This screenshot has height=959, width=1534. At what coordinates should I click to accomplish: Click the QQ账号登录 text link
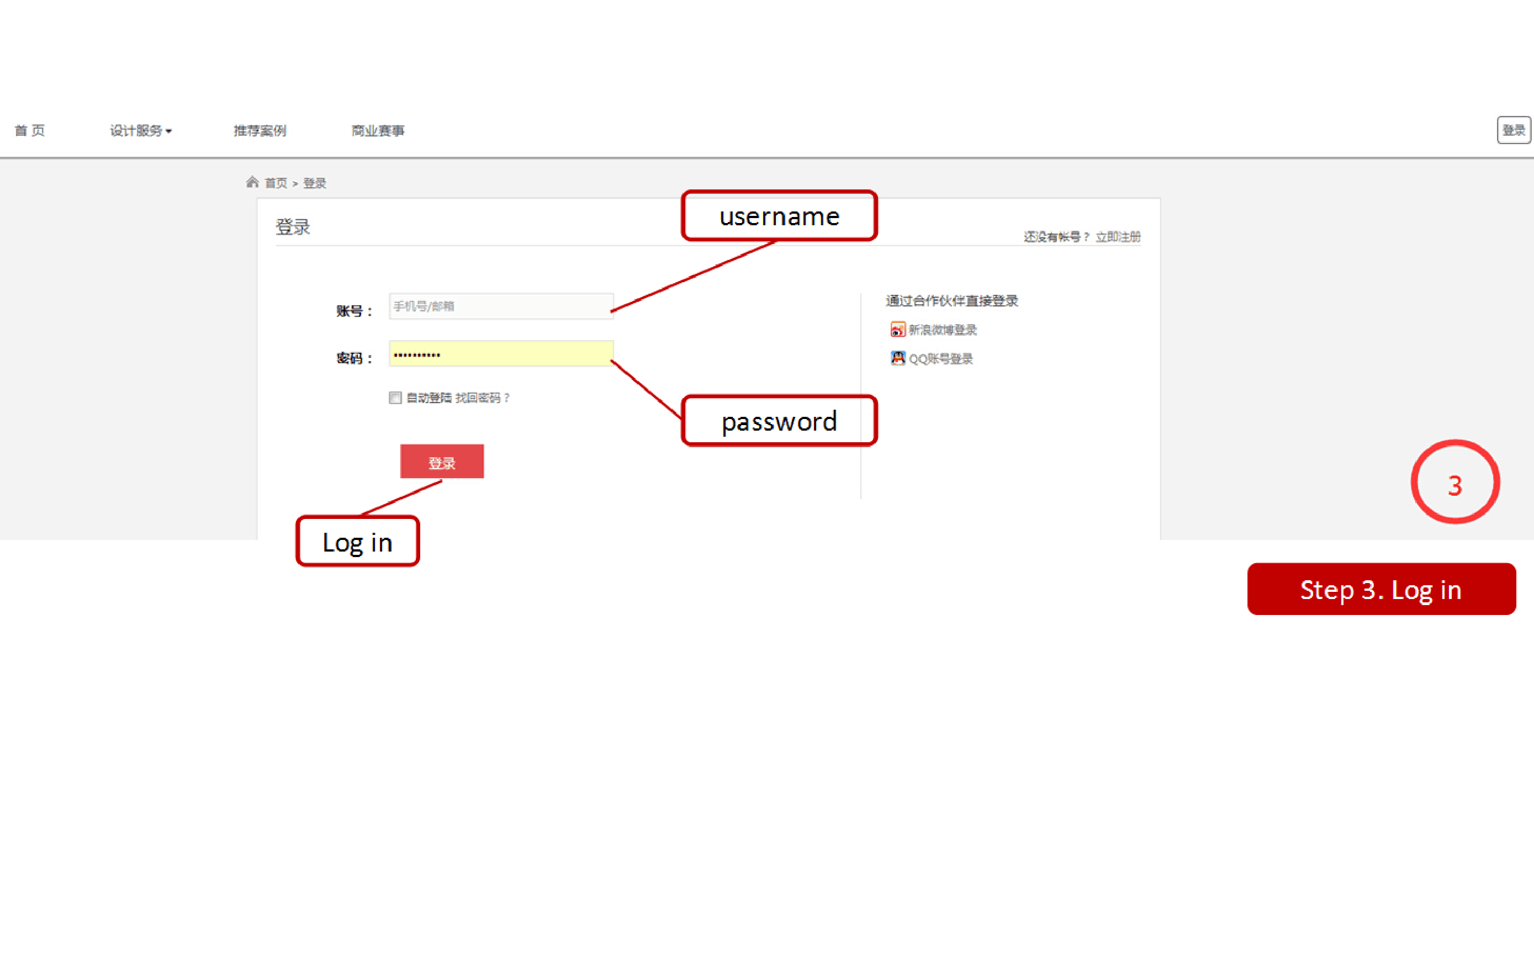pyautogui.click(x=940, y=359)
